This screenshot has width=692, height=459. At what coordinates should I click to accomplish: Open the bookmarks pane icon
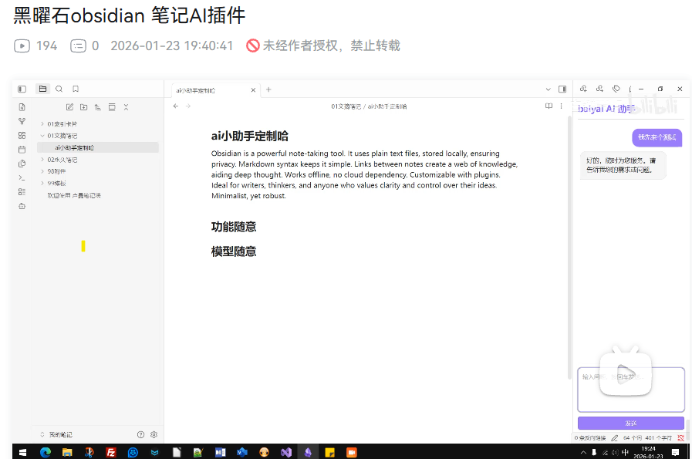76,89
